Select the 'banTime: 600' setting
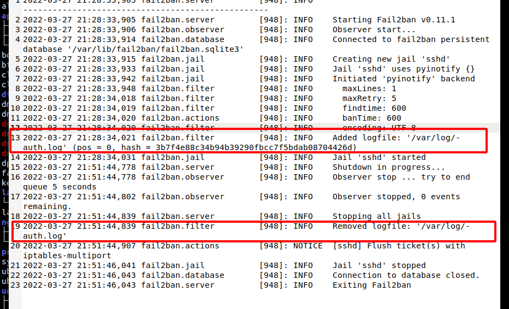The height and width of the screenshot is (309, 509). (372, 118)
